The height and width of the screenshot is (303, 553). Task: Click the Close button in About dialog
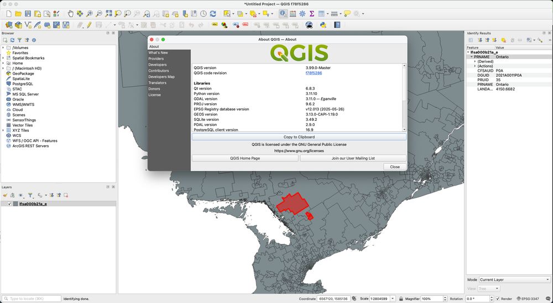(395, 167)
